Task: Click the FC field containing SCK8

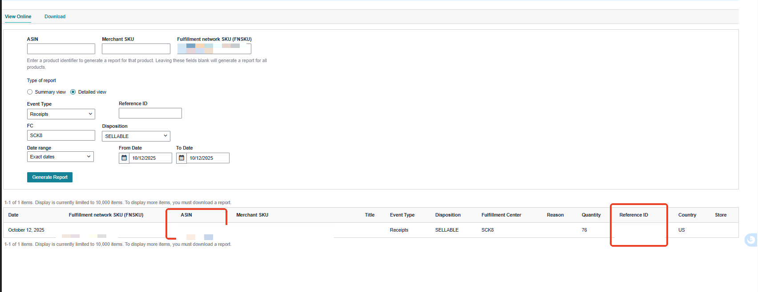Action: click(x=61, y=135)
